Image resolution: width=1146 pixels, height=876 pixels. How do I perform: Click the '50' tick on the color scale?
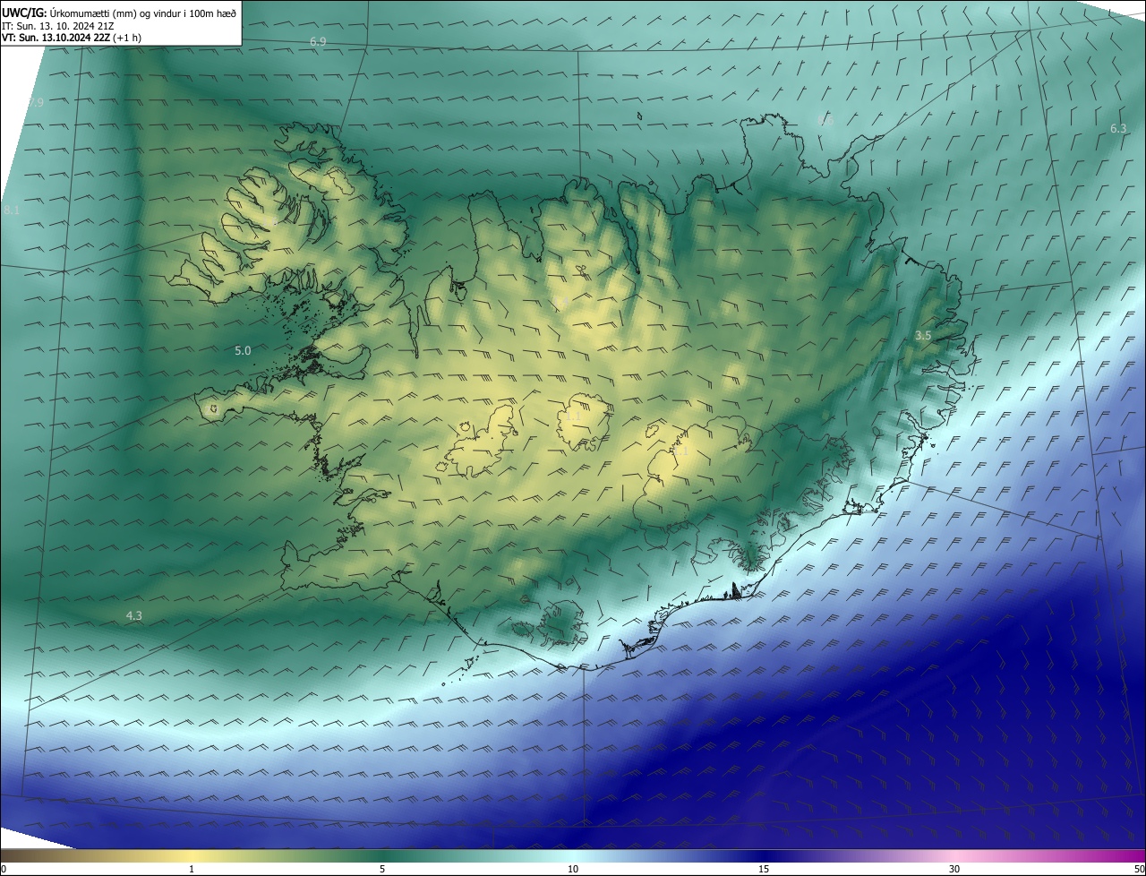(x=1139, y=869)
